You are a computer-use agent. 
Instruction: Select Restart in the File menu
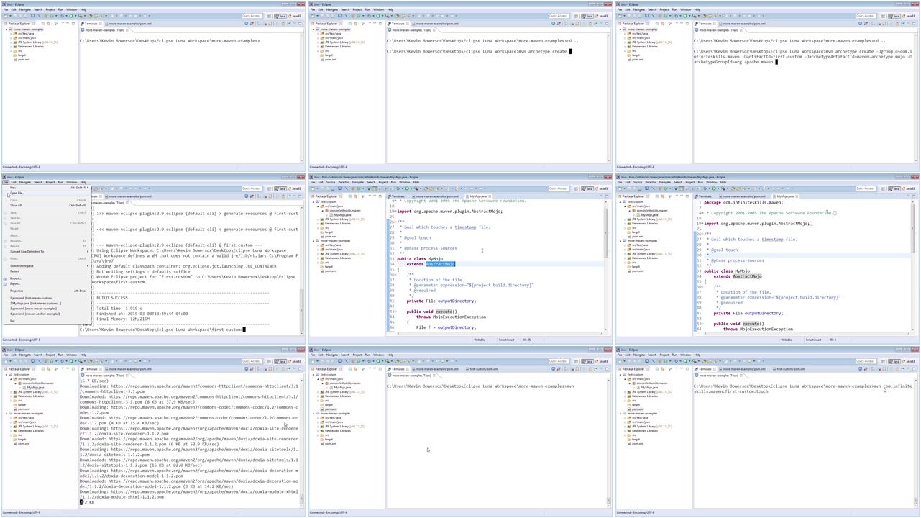coord(47,271)
